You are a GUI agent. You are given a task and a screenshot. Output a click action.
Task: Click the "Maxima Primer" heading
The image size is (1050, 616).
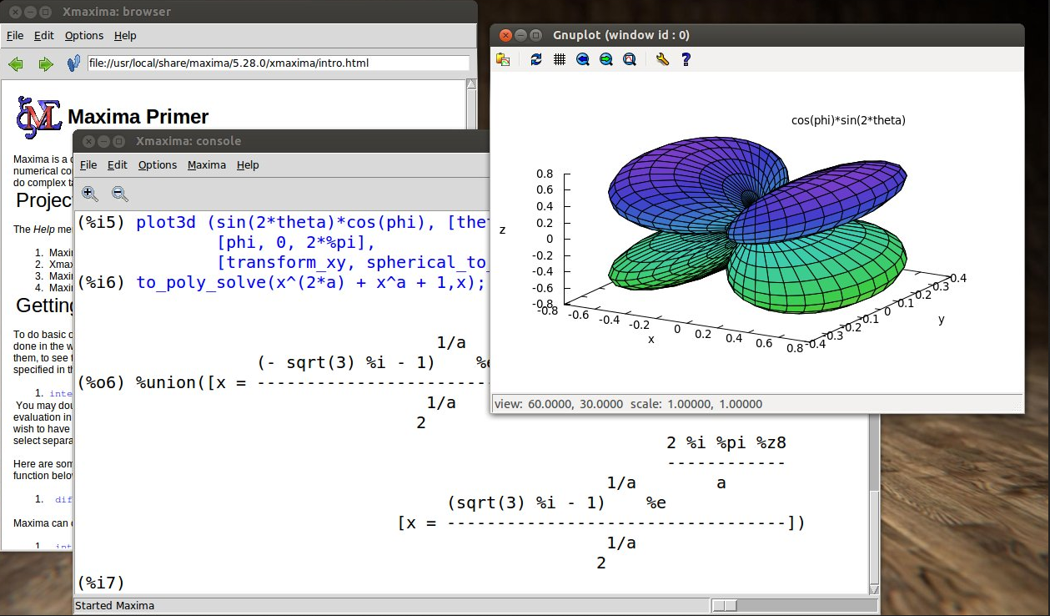[x=138, y=117]
